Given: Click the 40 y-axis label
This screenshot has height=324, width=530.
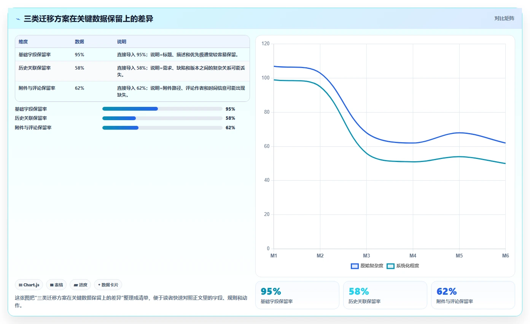Looking at the screenshot, I should [x=267, y=180].
